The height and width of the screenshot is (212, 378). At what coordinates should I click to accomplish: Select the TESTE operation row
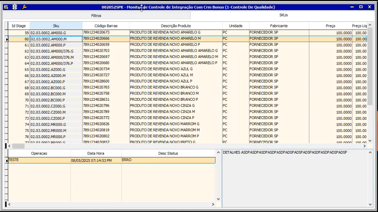click(39, 160)
